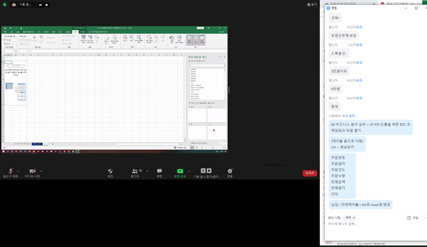Open the Security shield button
The image size is (427, 247).
(110, 171)
